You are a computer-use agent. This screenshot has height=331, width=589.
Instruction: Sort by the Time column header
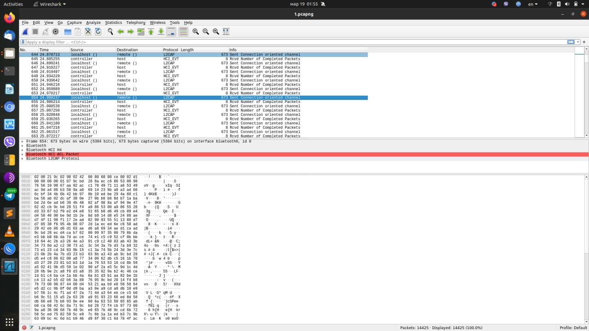click(54, 50)
